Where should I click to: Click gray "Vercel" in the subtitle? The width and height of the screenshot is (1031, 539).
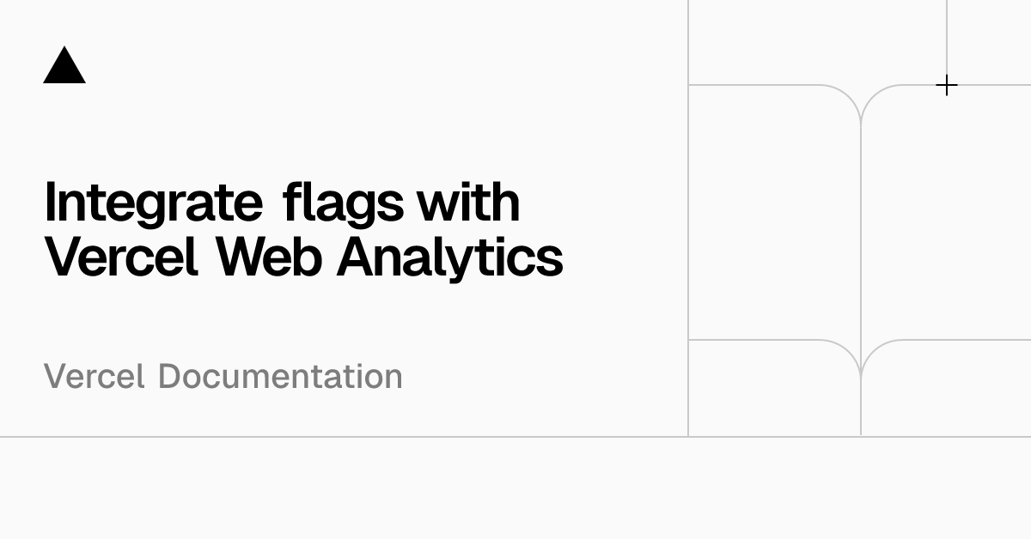pyautogui.click(x=95, y=376)
